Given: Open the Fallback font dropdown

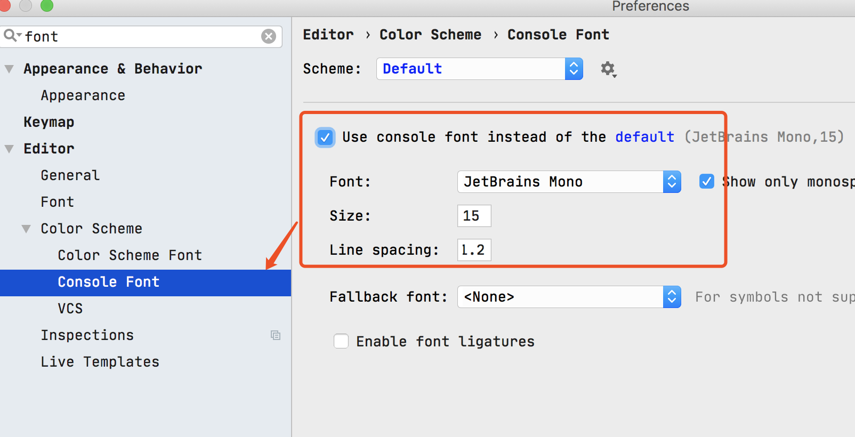Looking at the screenshot, I should (x=569, y=297).
